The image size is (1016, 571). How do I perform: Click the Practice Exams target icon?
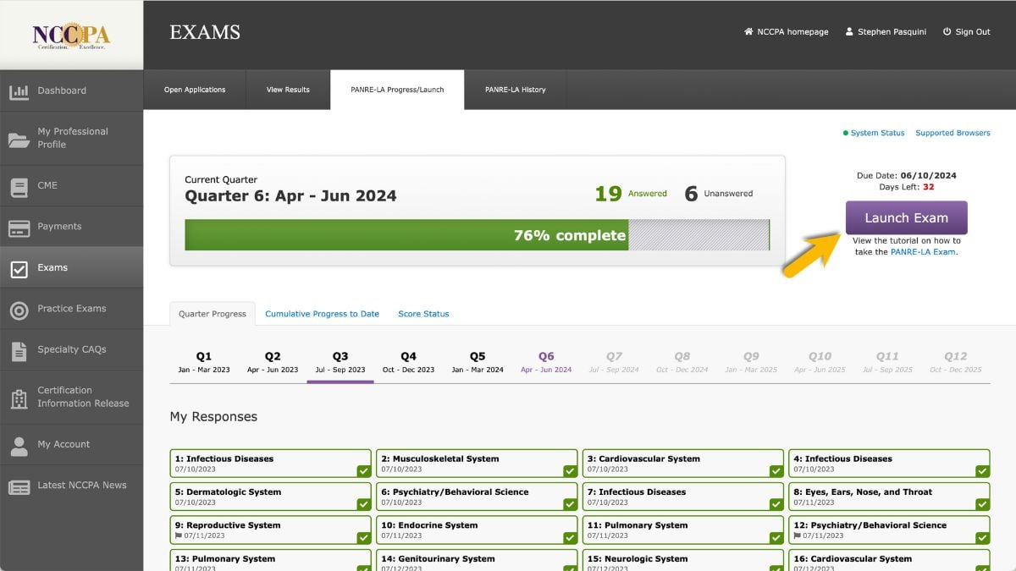(19, 310)
